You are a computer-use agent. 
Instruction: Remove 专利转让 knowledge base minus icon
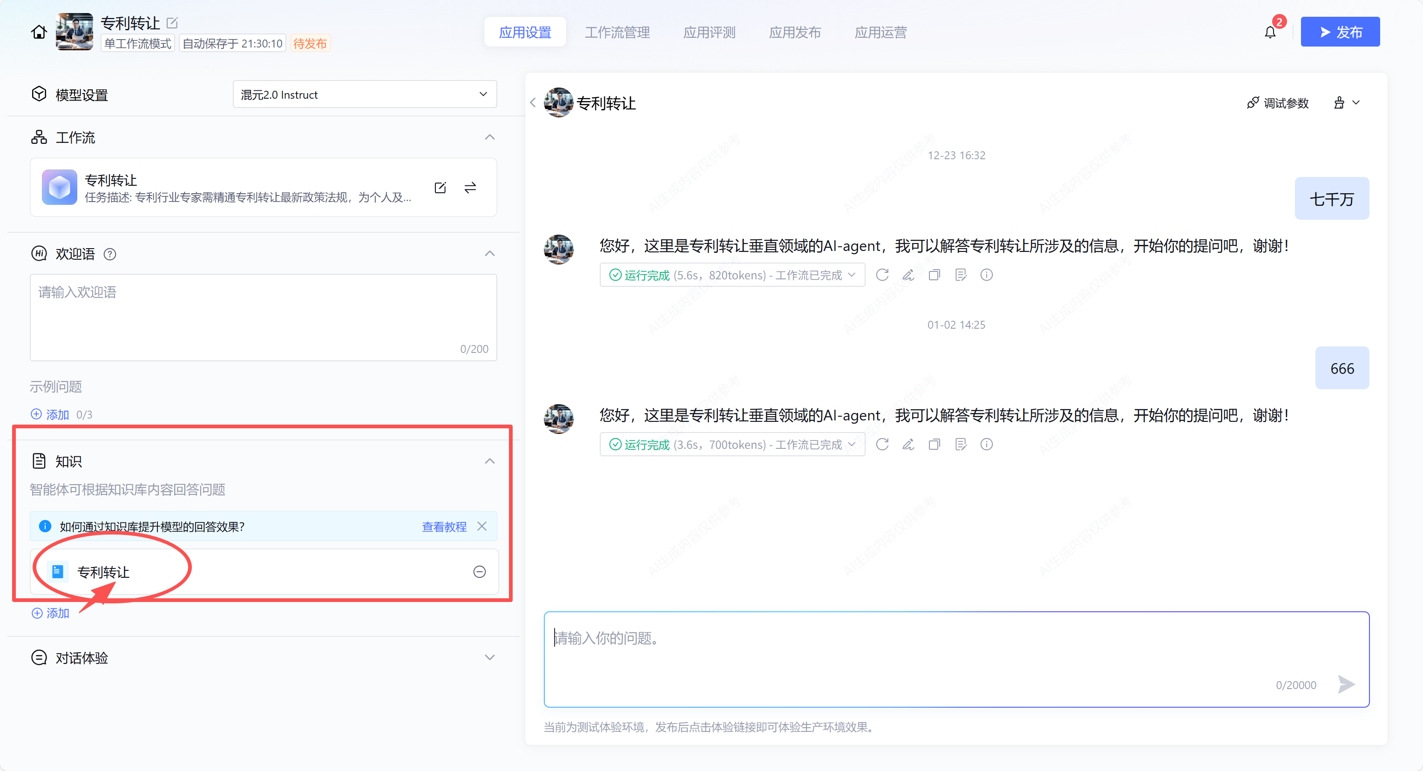[x=480, y=572]
